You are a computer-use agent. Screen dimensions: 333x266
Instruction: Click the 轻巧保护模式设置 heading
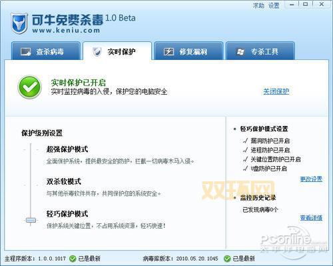pyautogui.click(x=264, y=129)
